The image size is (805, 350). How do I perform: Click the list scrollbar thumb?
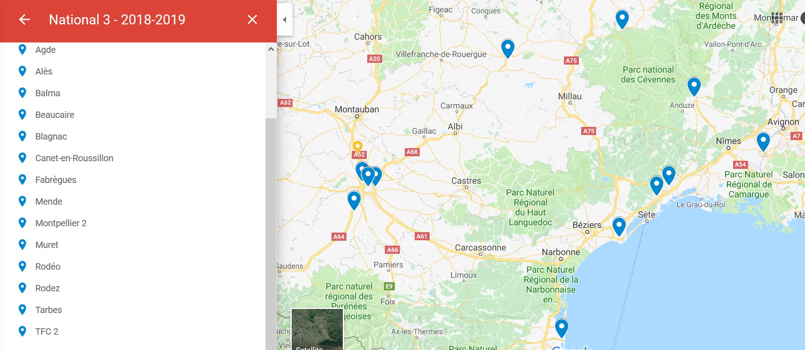point(271,234)
